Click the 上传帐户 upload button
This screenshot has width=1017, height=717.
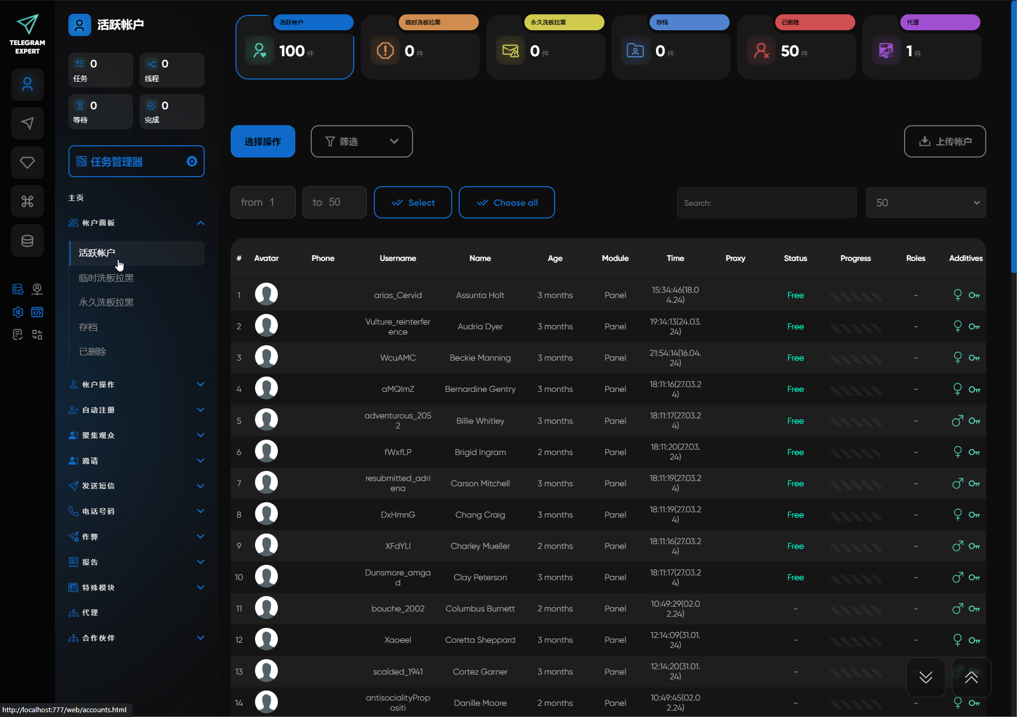944,142
